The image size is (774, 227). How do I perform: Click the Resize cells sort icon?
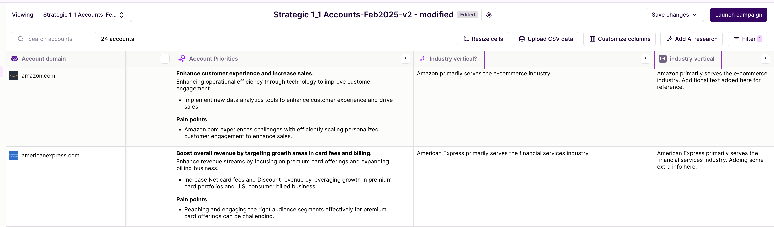466,39
